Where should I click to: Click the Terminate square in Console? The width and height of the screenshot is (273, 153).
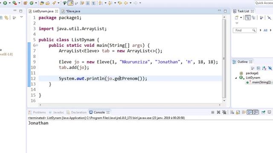[x=212, y=112]
